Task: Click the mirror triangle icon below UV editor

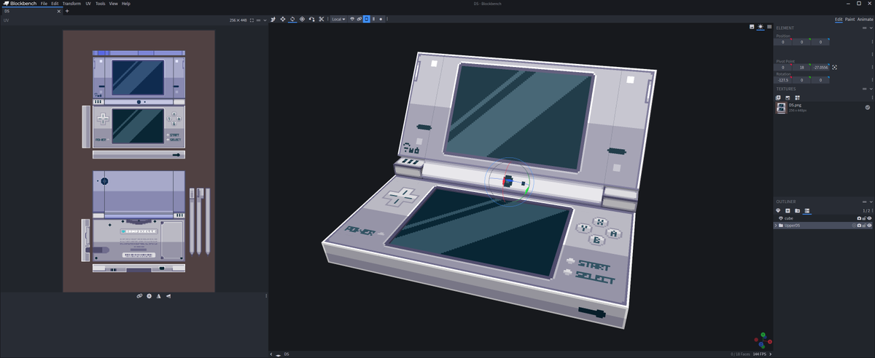Action: (159, 296)
